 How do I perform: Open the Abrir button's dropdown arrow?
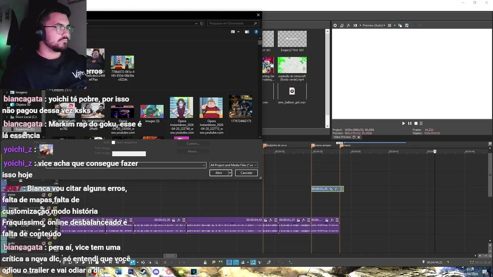(230, 173)
